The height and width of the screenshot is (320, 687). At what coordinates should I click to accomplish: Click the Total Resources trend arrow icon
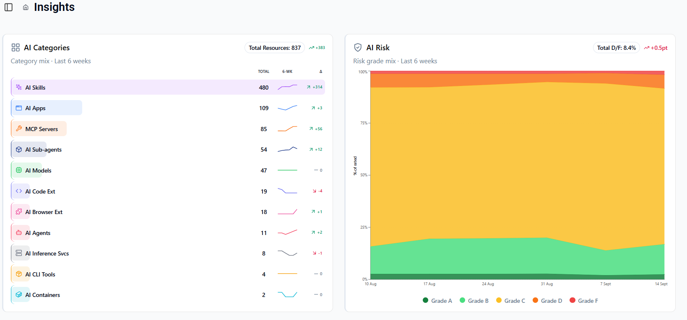pyautogui.click(x=312, y=48)
